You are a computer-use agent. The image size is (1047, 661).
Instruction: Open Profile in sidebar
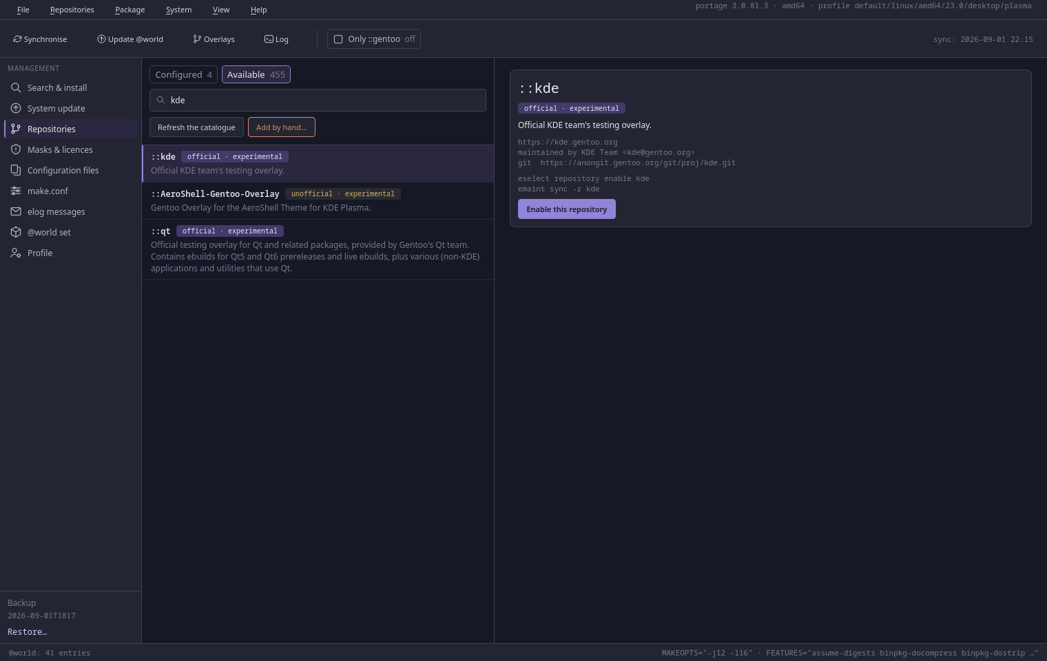click(71, 253)
